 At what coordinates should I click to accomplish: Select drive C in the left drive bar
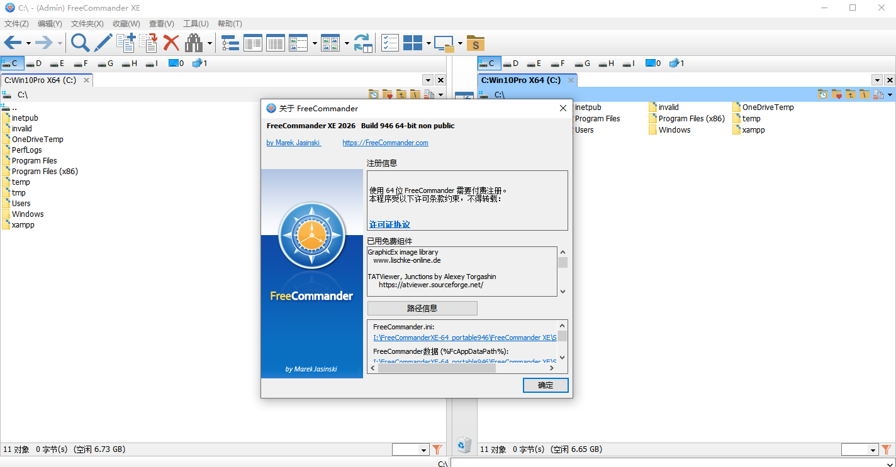point(11,63)
